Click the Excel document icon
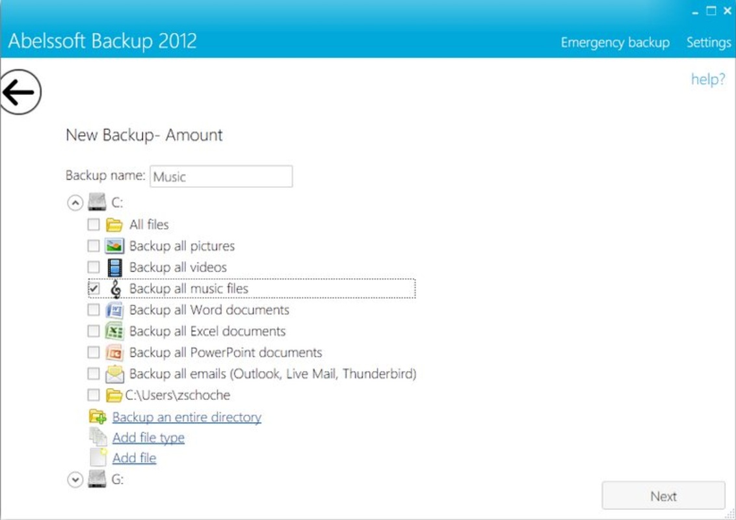 pyautogui.click(x=114, y=331)
